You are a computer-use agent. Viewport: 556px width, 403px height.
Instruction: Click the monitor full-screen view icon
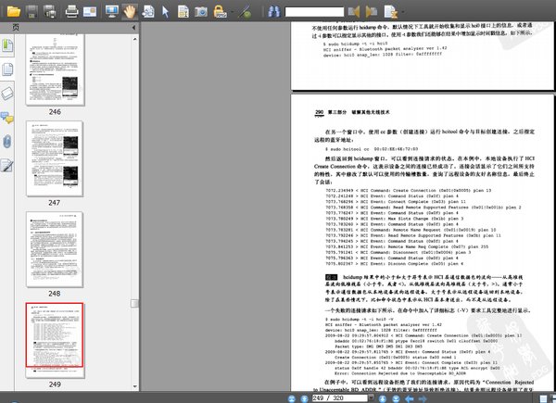112,12
